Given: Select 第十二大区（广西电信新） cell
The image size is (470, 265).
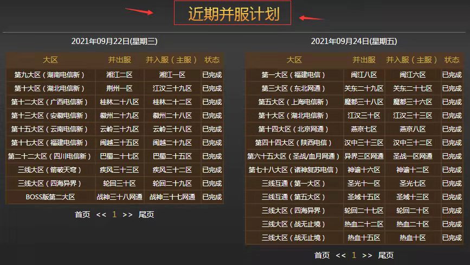Looking at the screenshot, I should coord(50,102).
